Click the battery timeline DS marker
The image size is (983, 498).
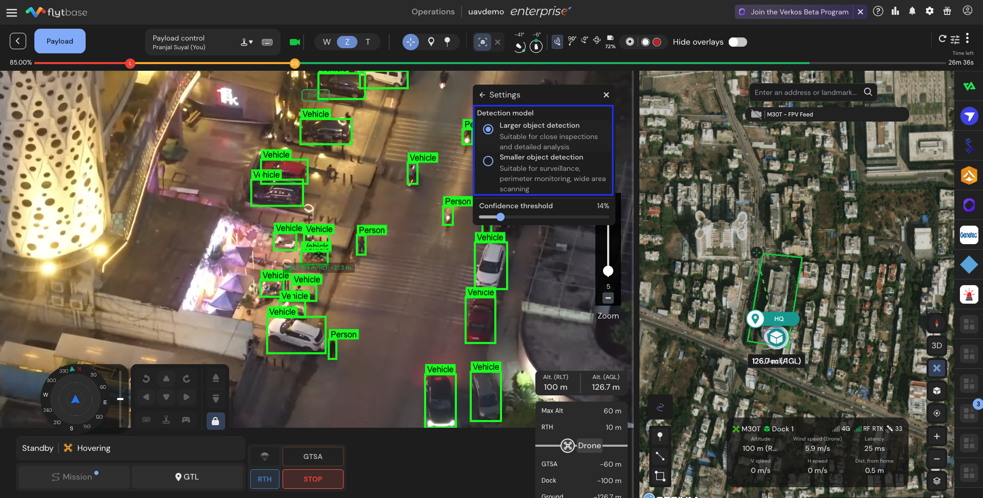tap(294, 64)
